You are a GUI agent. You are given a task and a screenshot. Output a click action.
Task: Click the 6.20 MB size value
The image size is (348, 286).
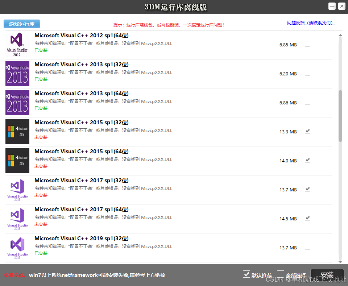coord(288,74)
